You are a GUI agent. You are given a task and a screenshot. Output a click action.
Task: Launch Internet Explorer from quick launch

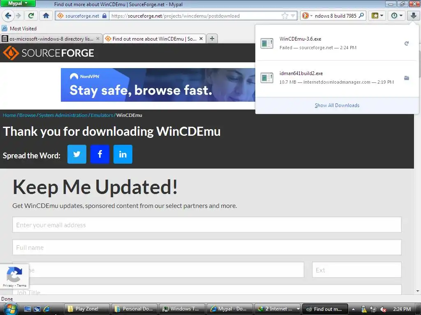tap(46, 309)
